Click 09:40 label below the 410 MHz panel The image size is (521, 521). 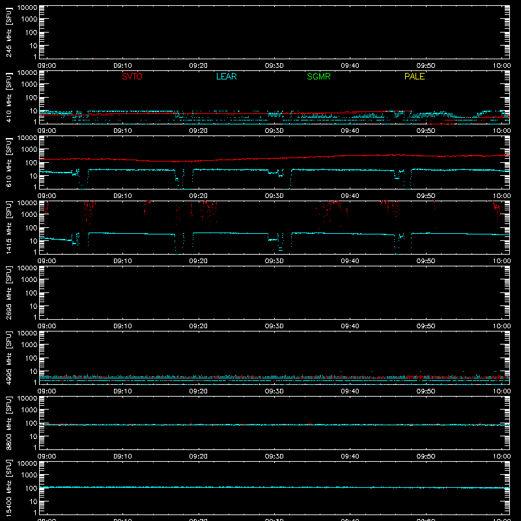tap(350, 131)
